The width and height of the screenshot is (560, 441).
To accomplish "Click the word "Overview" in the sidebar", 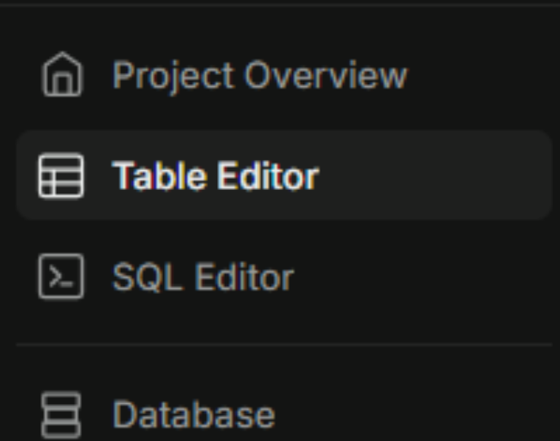I will [326, 75].
